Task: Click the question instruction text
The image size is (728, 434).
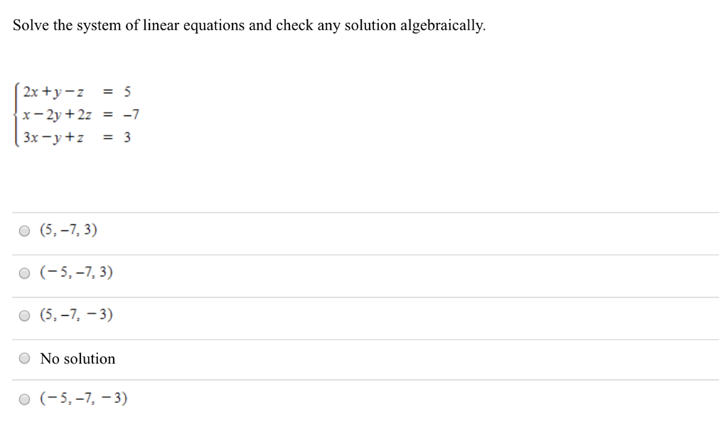Action: tap(249, 26)
